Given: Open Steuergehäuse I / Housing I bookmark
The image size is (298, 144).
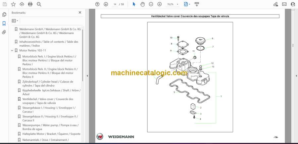Looking at the screenshot, I should tap(49, 110).
